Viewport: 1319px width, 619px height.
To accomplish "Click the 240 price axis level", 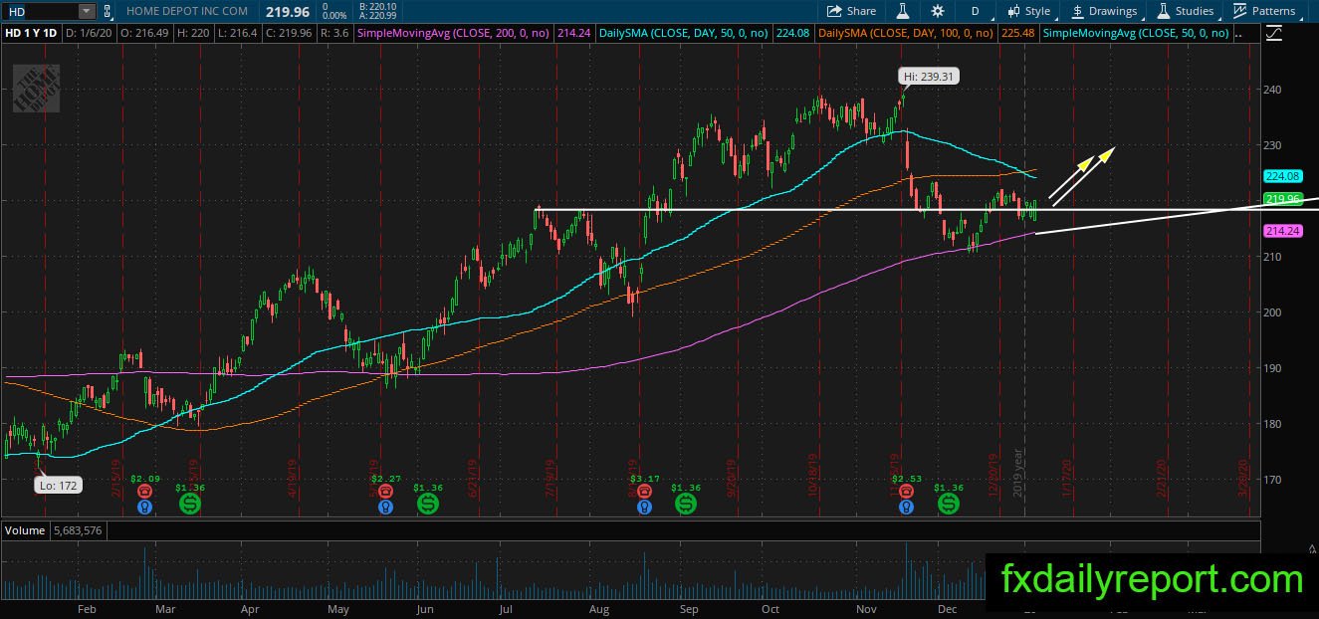I will coord(1274,90).
